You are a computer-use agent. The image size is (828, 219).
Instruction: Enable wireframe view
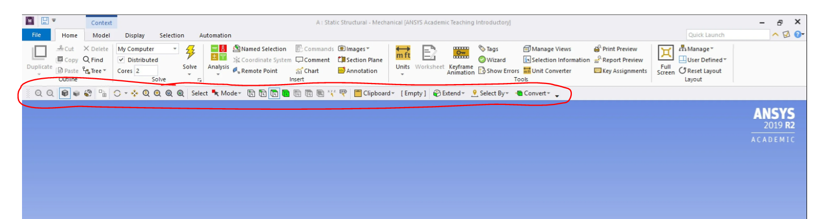[88, 93]
